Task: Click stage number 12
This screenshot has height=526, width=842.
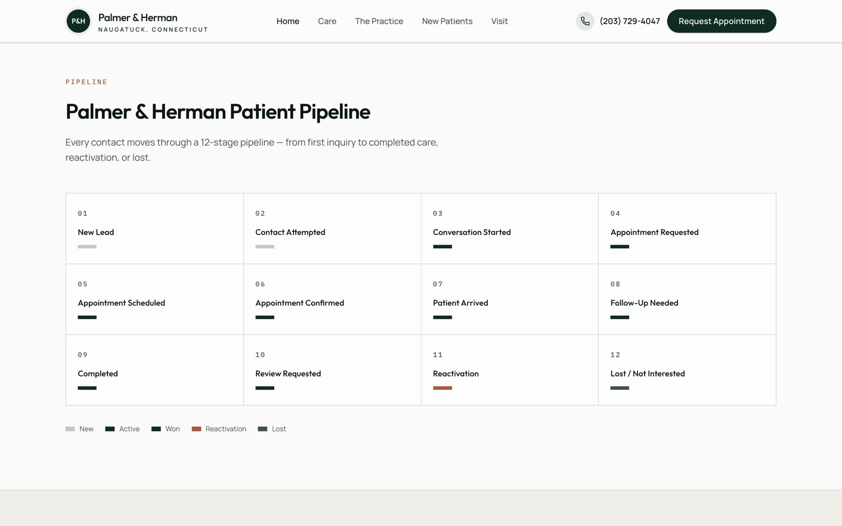Action: [x=615, y=355]
